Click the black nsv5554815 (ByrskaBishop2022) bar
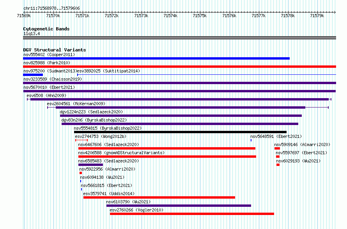Viewport: 347px width, 229px height. (x=180, y=132)
